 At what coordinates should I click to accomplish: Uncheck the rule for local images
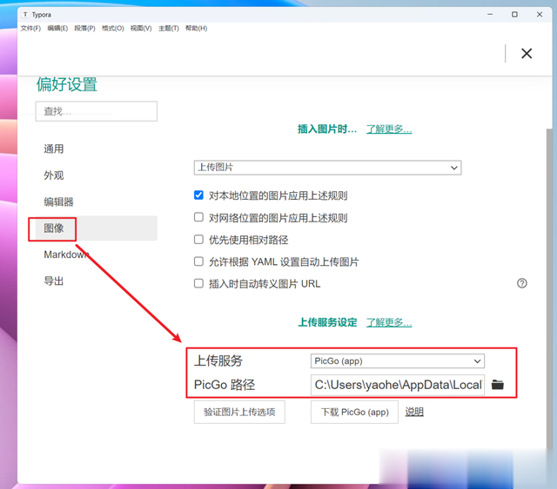click(198, 195)
